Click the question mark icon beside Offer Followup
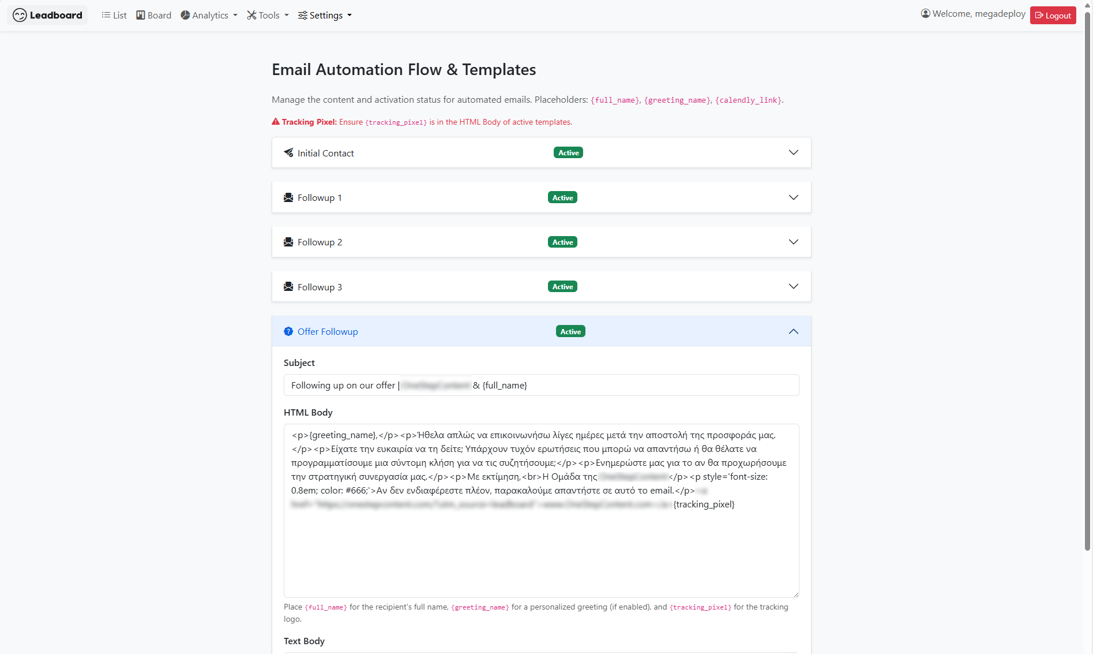 tap(288, 331)
